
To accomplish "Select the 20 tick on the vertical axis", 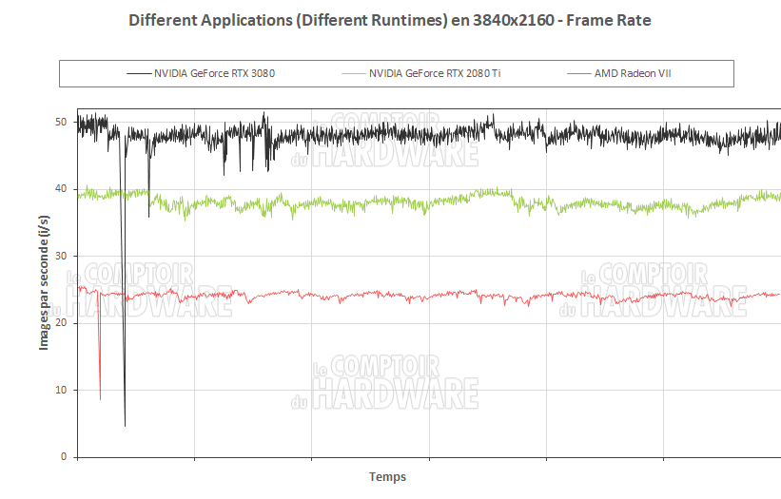I will pyautogui.click(x=60, y=323).
